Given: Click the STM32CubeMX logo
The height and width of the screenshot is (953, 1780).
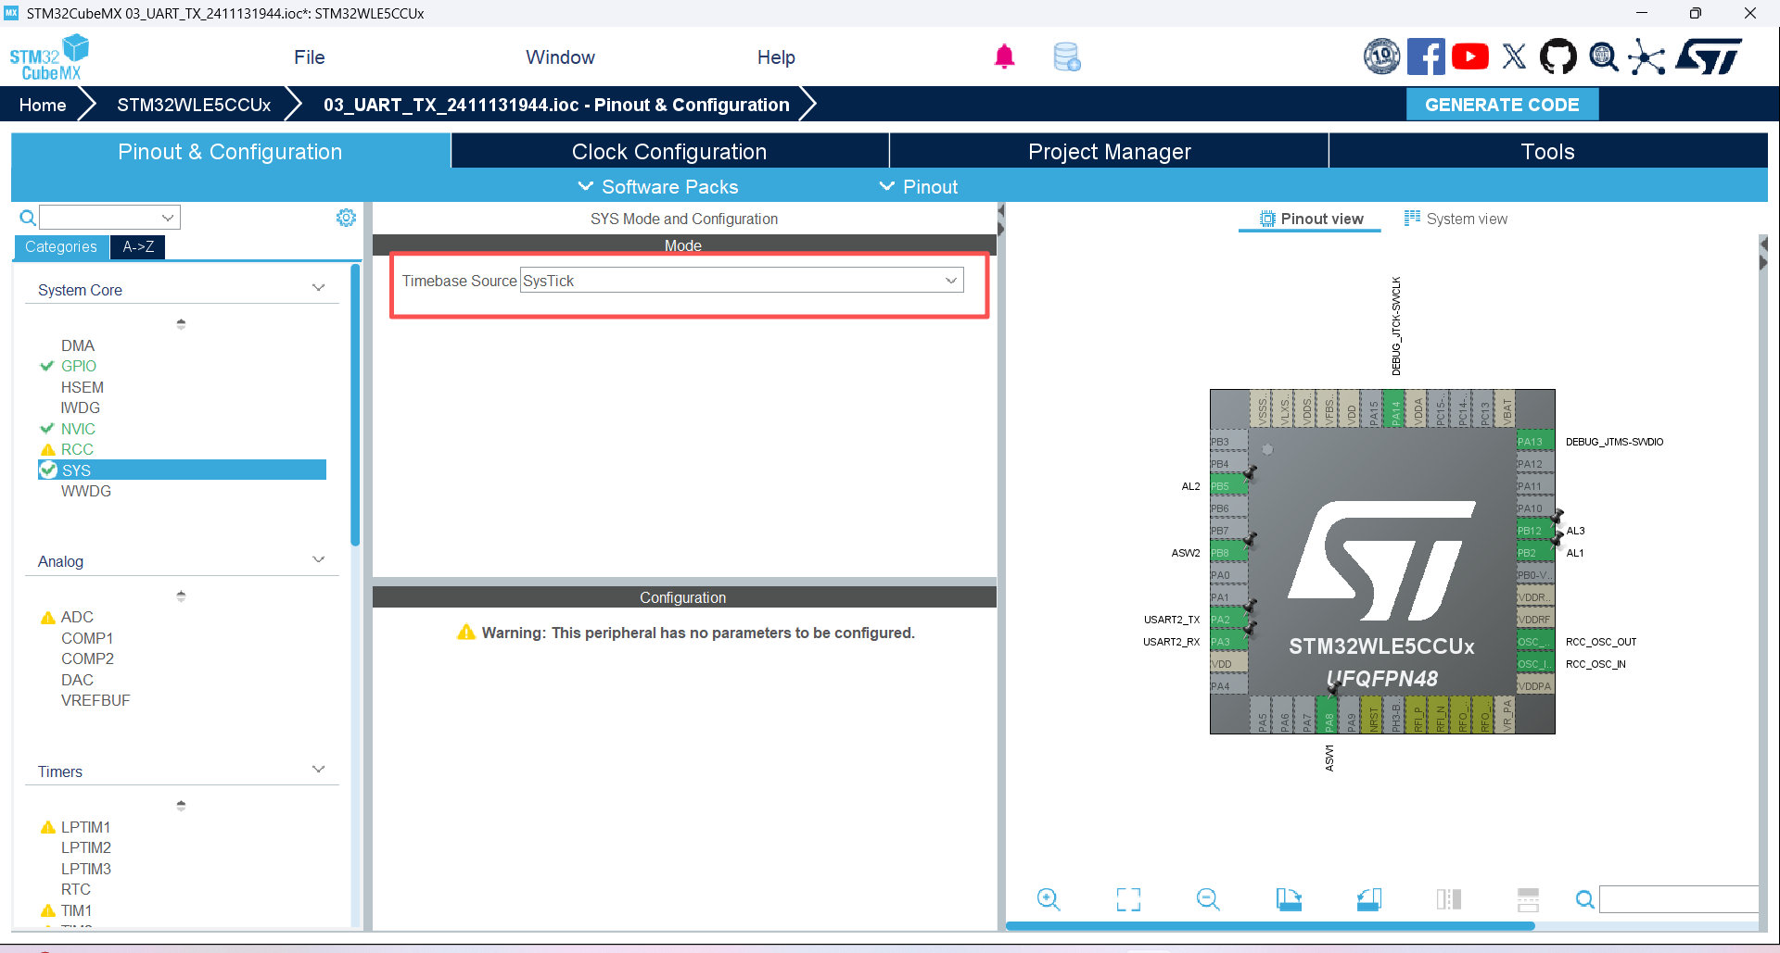Looking at the screenshot, I should pyautogui.click(x=49, y=57).
